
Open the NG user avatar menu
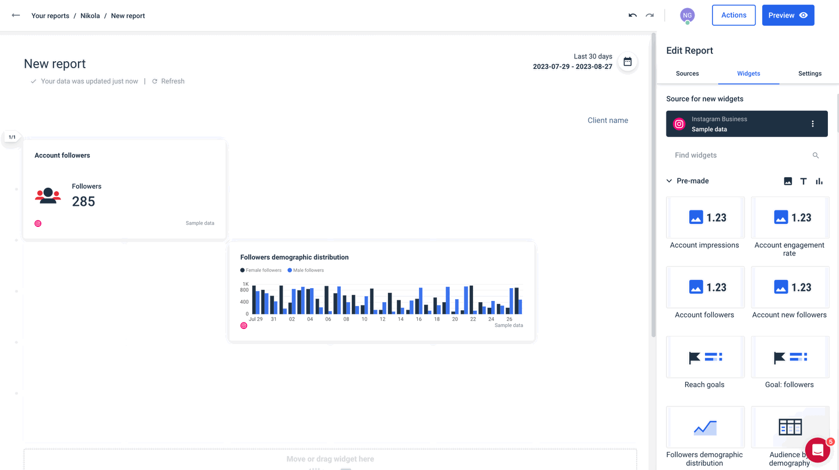tap(687, 15)
